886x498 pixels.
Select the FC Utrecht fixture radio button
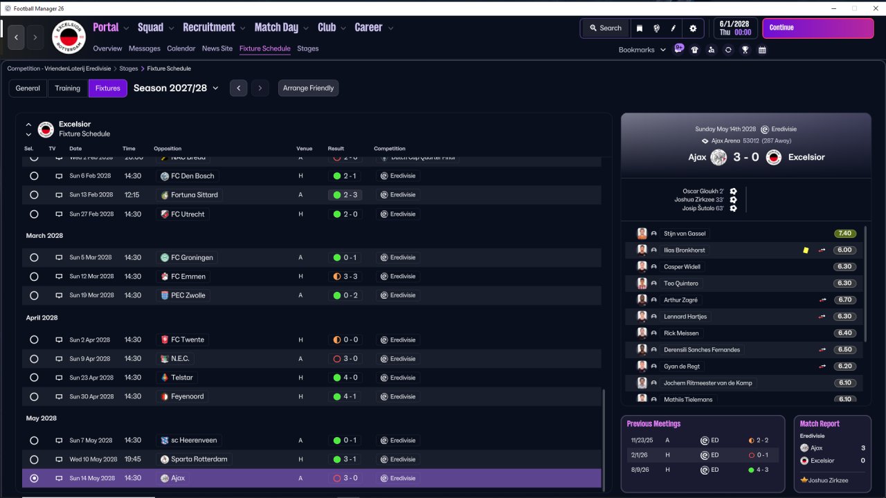[34, 214]
